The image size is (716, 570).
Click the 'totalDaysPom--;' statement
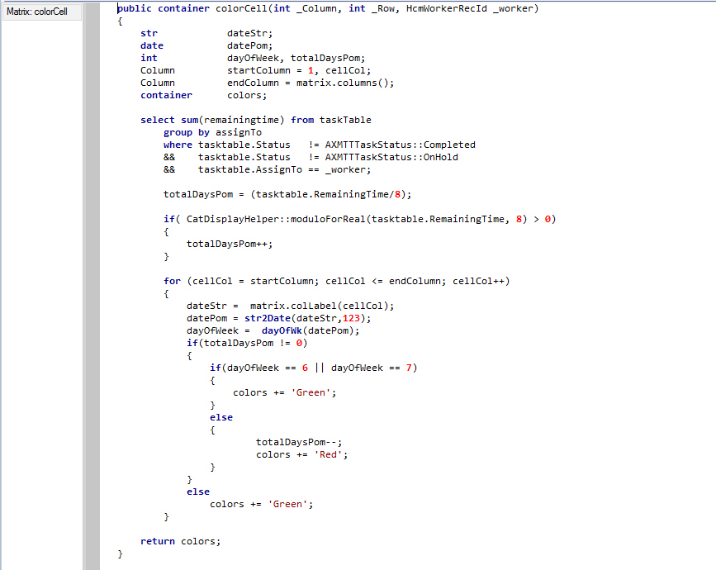pyautogui.click(x=299, y=442)
